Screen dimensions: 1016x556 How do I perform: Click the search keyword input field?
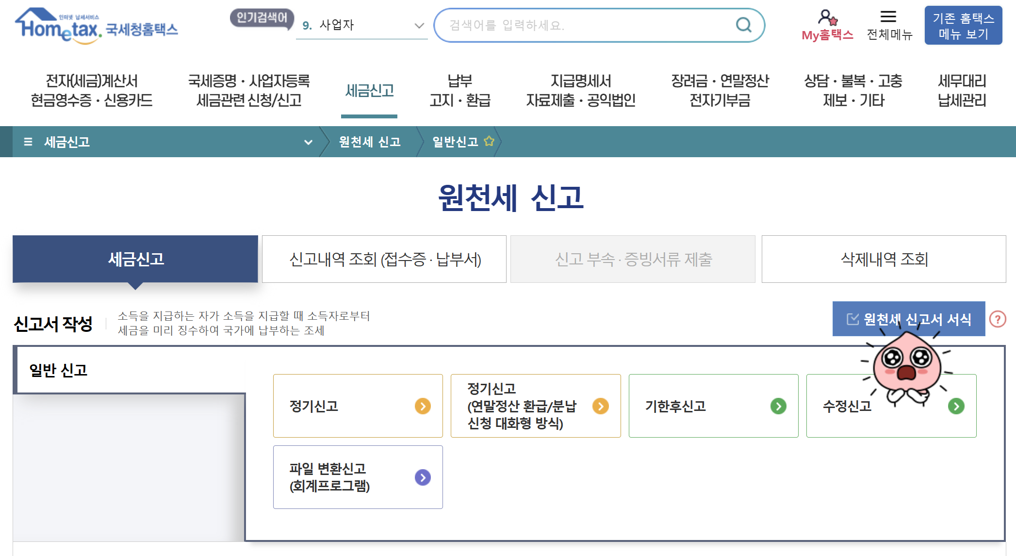[582, 25]
